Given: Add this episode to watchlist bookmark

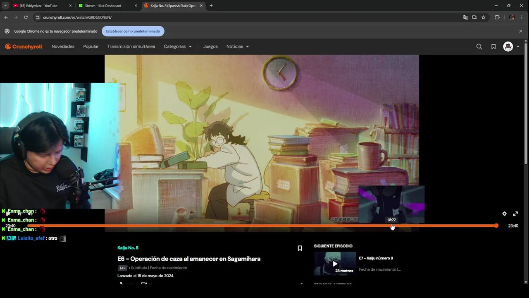Looking at the screenshot, I should [300, 248].
